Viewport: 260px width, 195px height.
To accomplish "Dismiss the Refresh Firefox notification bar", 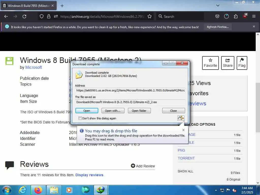I will point(254,26).
